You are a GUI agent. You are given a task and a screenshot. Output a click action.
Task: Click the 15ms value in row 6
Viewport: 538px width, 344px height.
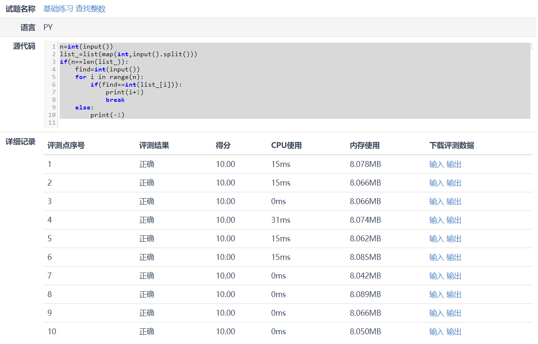pyautogui.click(x=281, y=257)
